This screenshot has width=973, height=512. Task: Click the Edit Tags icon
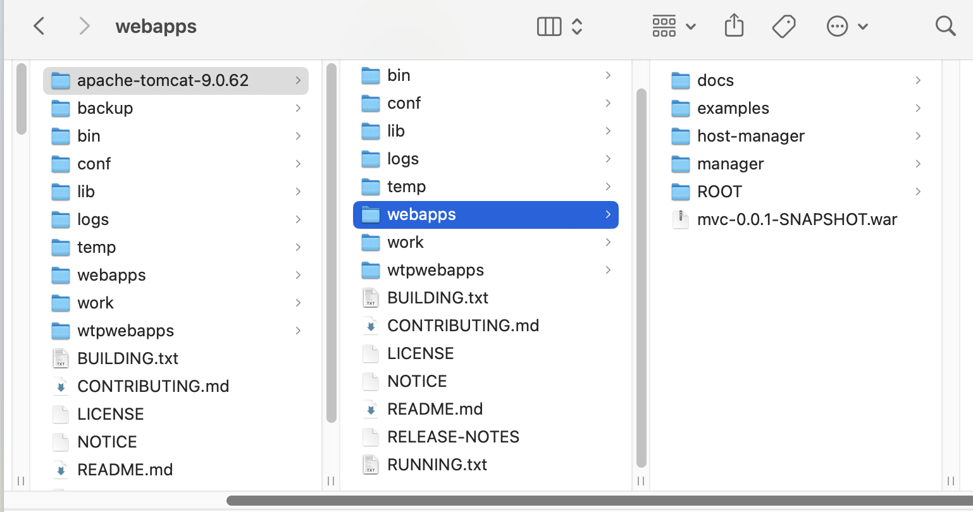[784, 26]
